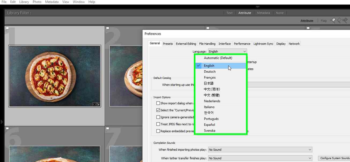Screen dimensions: 350x162
Task: Open Network tab
Action: coord(294,44)
